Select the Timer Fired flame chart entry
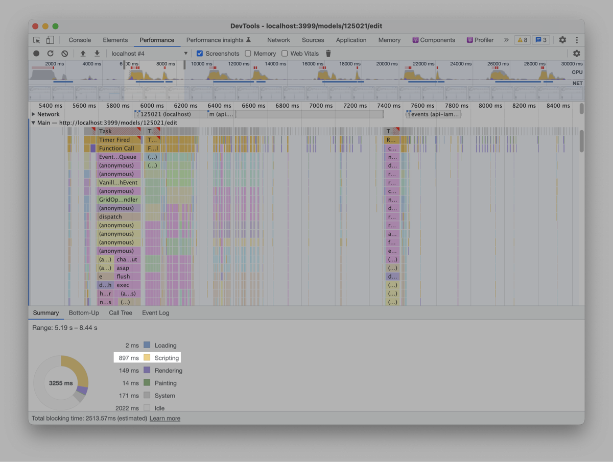The image size is (613, 462). (x=119, y=140)
